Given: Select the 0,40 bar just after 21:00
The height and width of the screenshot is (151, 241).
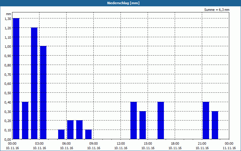Looking at the screenshot, I should pyautogui.click(x=206, y=120).
